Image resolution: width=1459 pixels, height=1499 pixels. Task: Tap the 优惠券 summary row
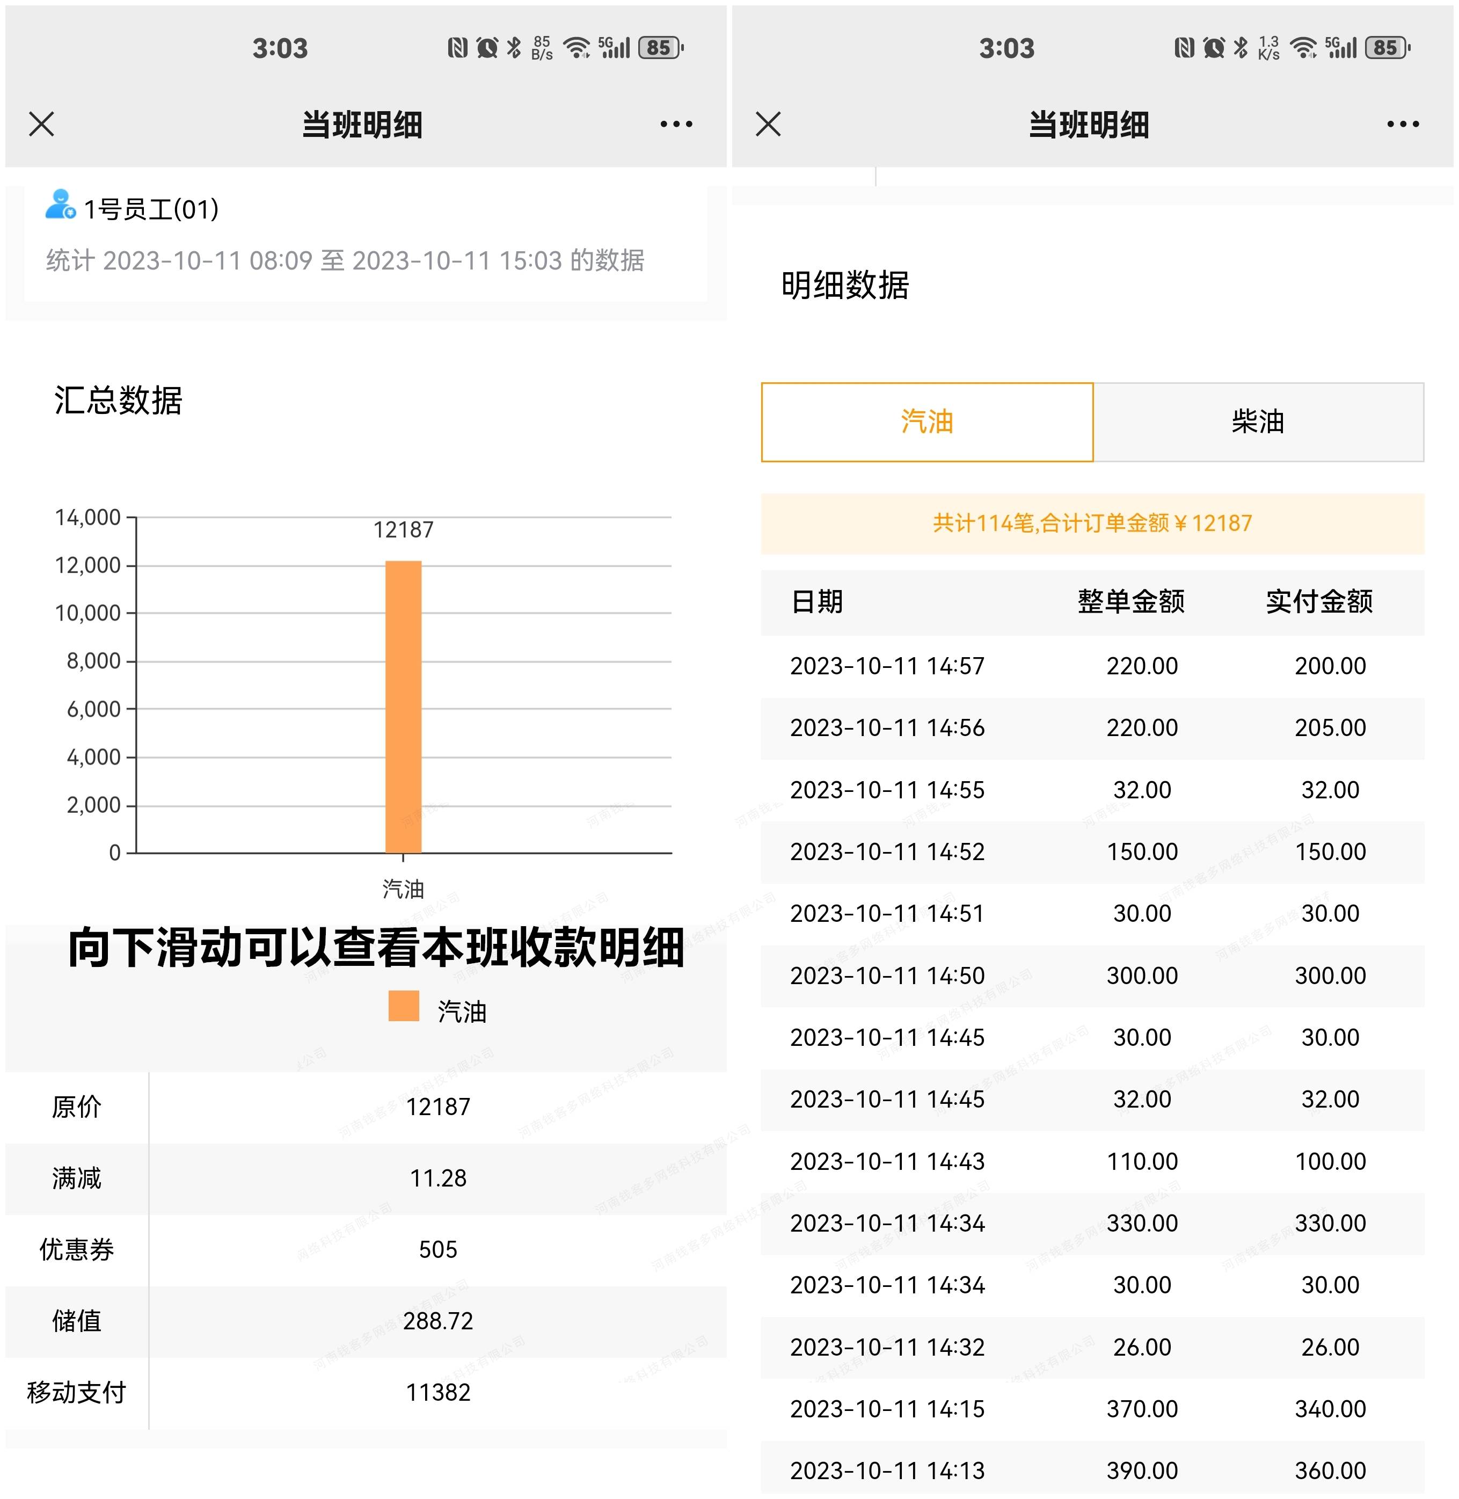click(365, 1250)
